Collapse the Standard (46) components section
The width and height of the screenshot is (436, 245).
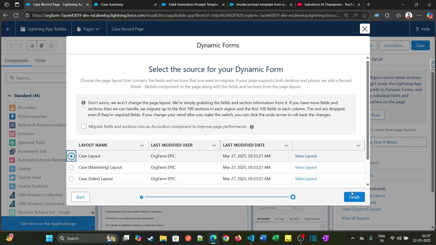click(x=10, y=96)
